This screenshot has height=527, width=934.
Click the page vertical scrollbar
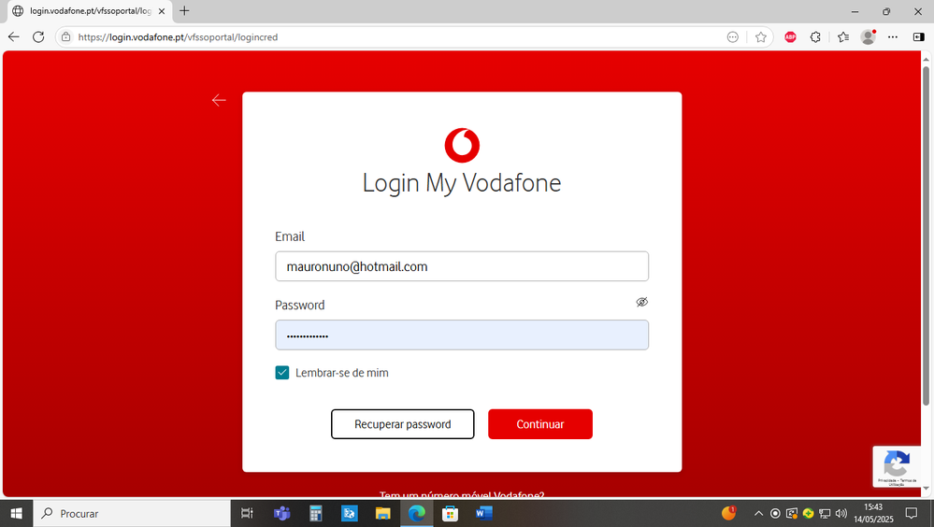pyautogui.click(x=926, y=235)
